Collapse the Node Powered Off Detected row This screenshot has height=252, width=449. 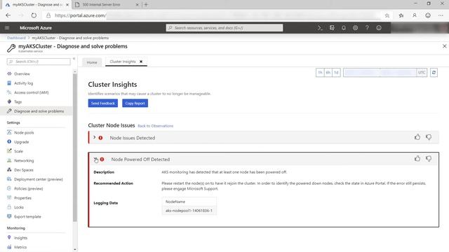(x=95, y=159)
